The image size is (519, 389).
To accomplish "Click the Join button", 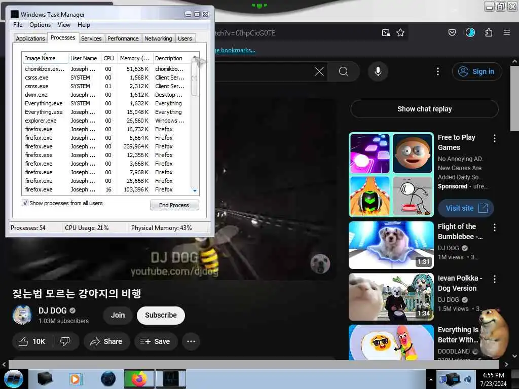I will click(x=118, y=315).
